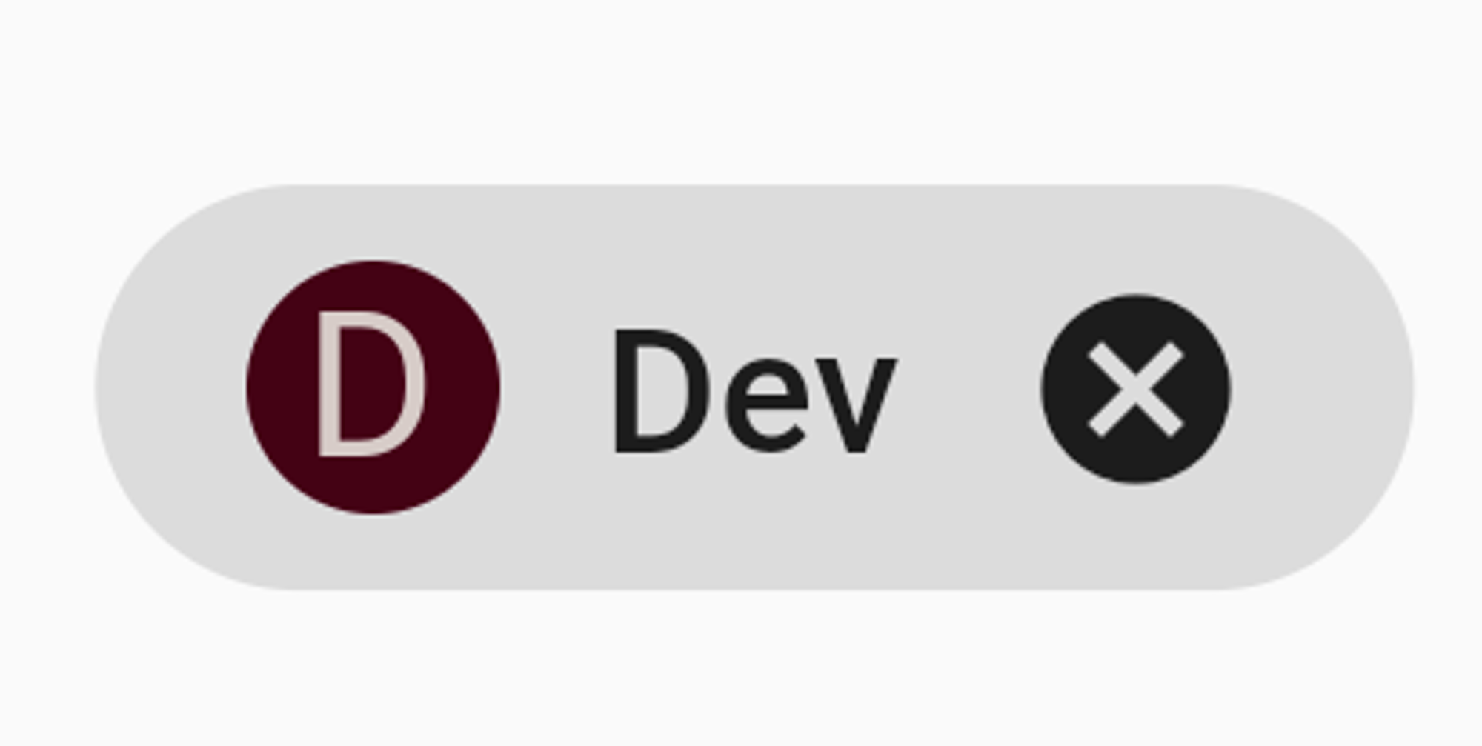
Task: Select the Dev chip label text
Action: coord(755,390)
